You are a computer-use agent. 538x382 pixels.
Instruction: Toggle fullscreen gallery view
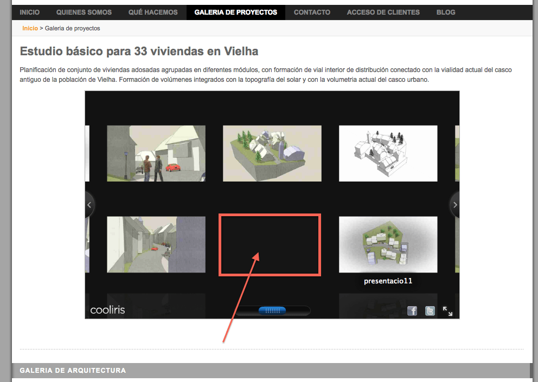pyautogui.click(x=447, y=311)
